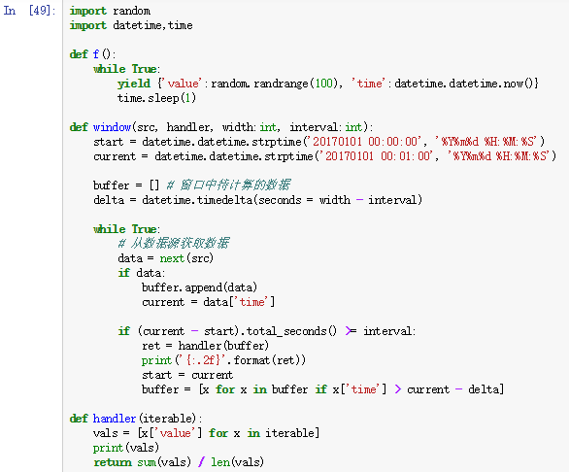This screenshot has width=569, height=472.
Task: Click the print format(ret) line
Action: (223, 359)
